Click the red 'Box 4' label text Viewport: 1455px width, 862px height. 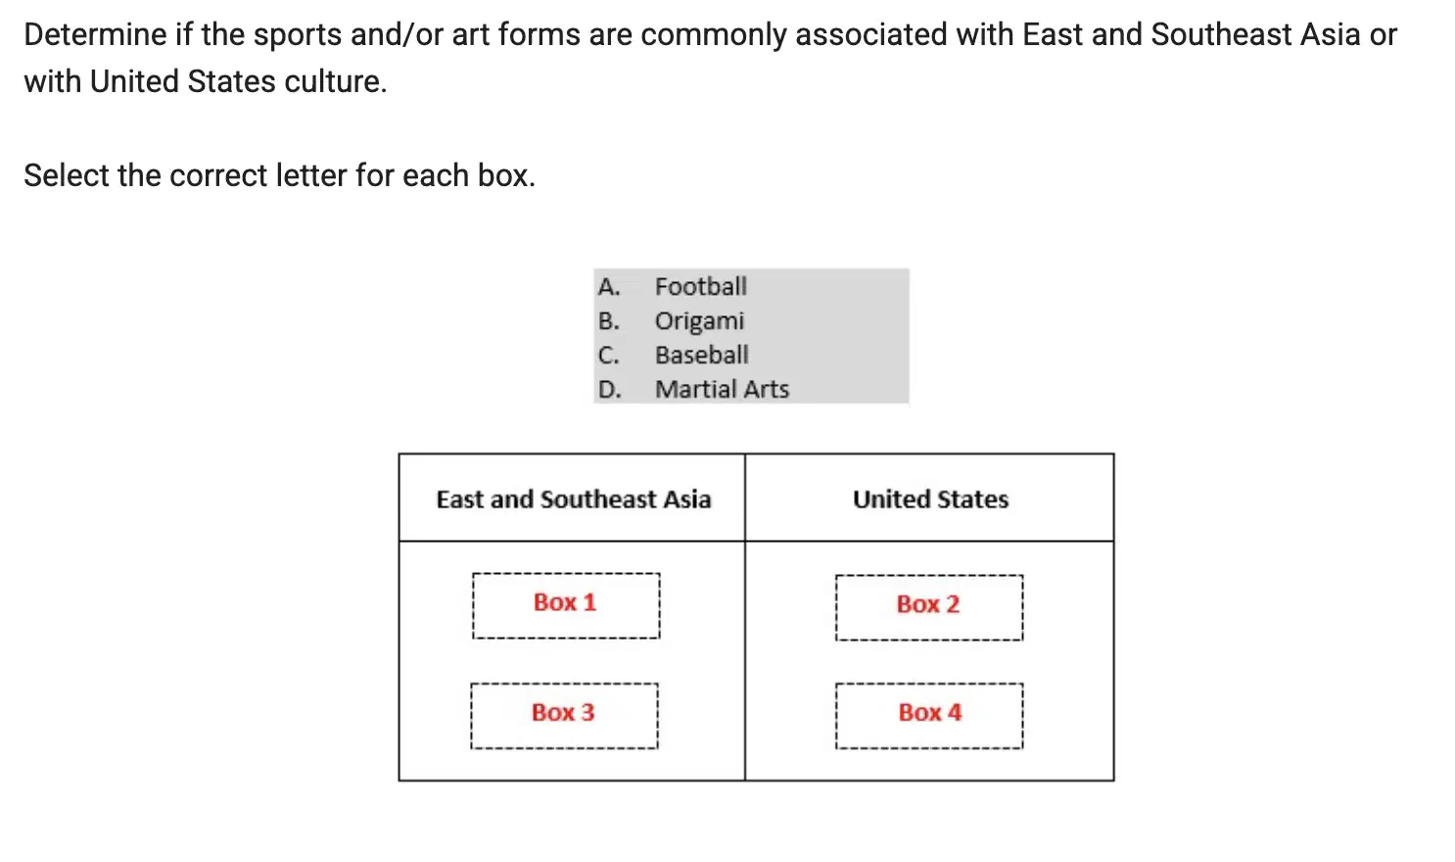pyautogui.click(x=930, y=712)
